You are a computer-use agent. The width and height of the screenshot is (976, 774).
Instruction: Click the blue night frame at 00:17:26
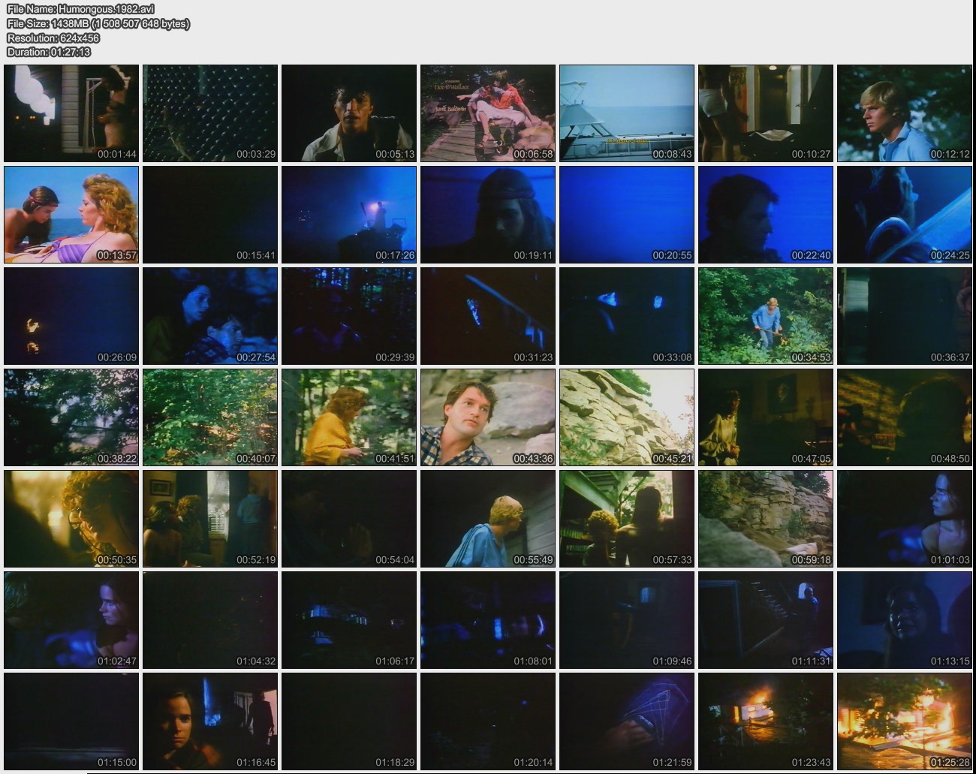pos(349,215)
